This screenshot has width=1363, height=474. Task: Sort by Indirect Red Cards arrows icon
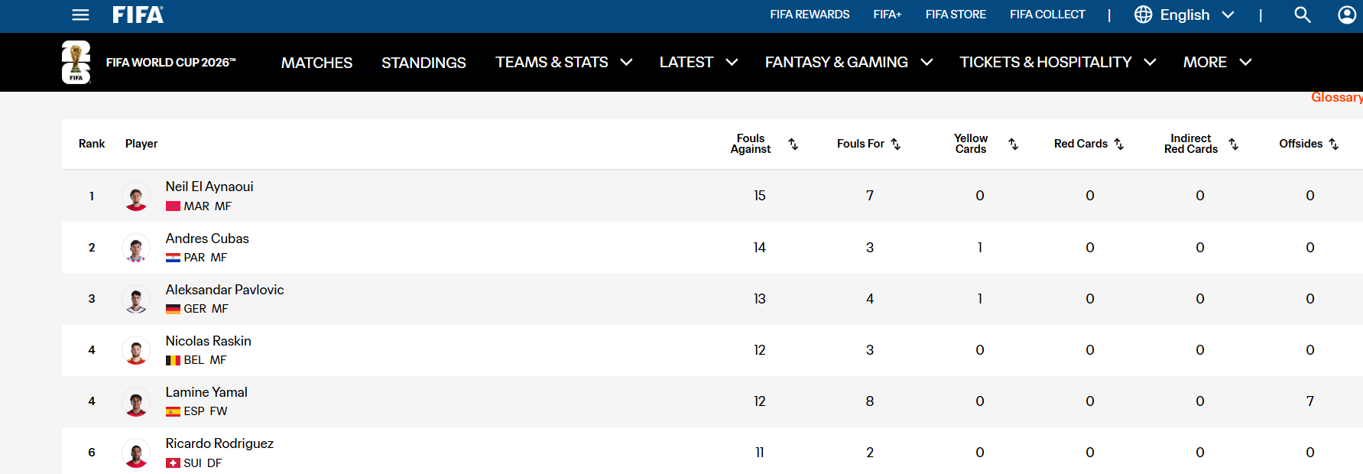(x=1234, y=144)
